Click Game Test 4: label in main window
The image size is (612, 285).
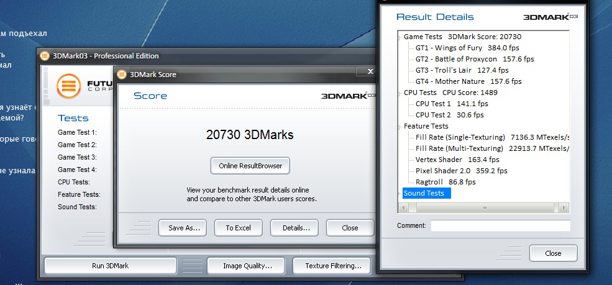77,170
